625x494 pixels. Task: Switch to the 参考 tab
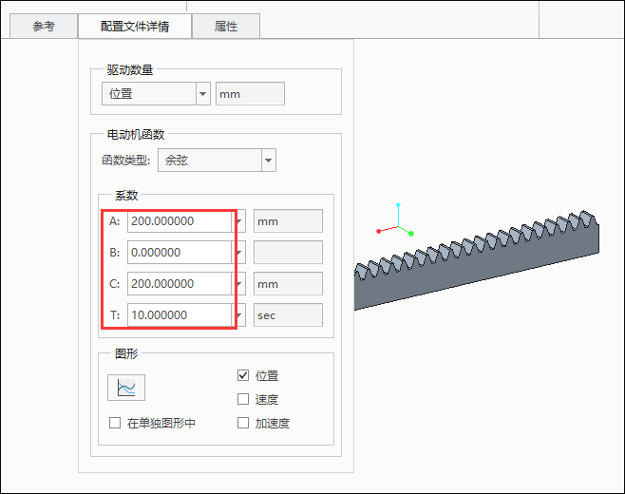click(x=44, y=27)
